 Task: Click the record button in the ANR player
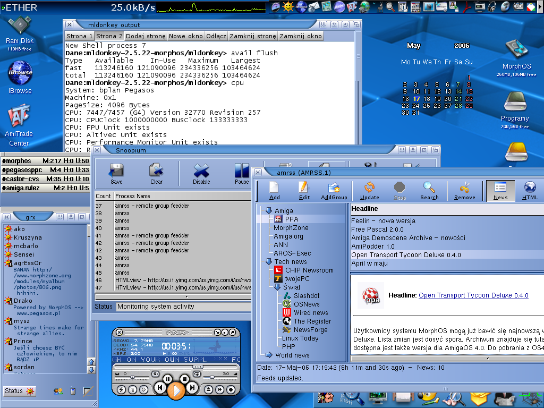point(231,389)
